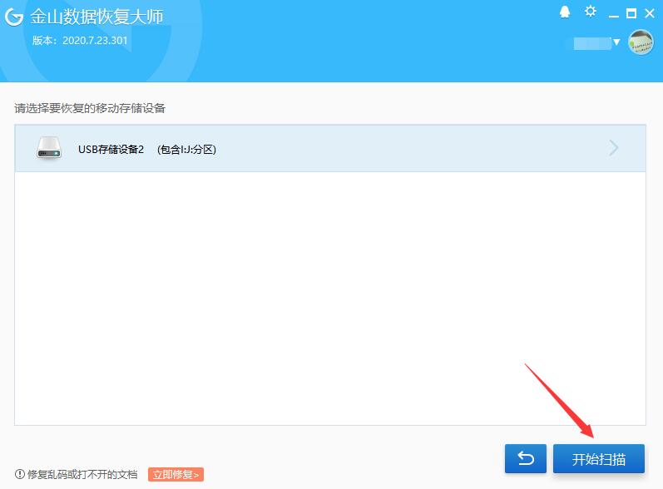
Task: Open the settings gear icon
Action: [591, 12]
